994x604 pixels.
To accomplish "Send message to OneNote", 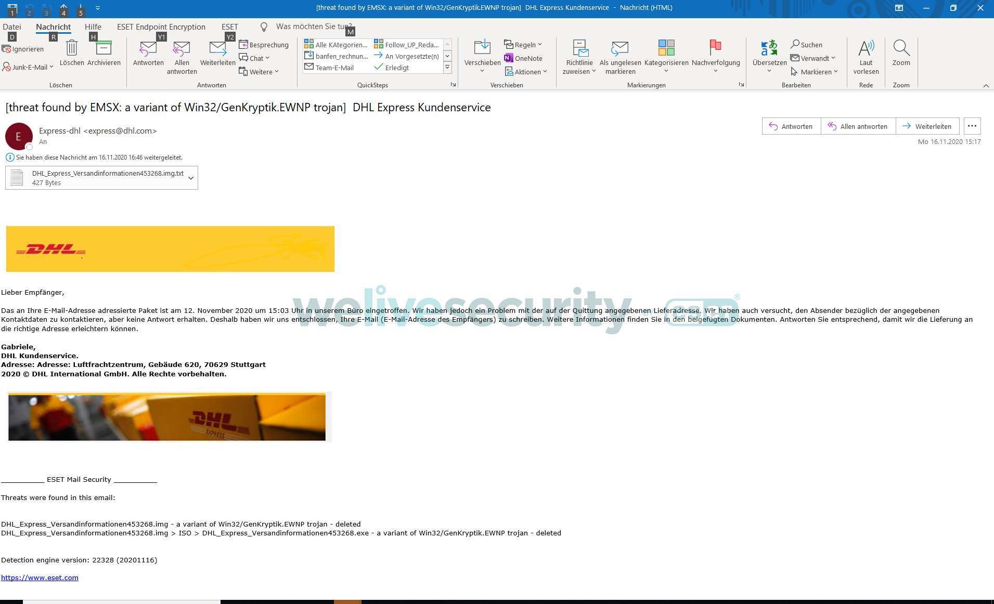I will tap(523, 58).
